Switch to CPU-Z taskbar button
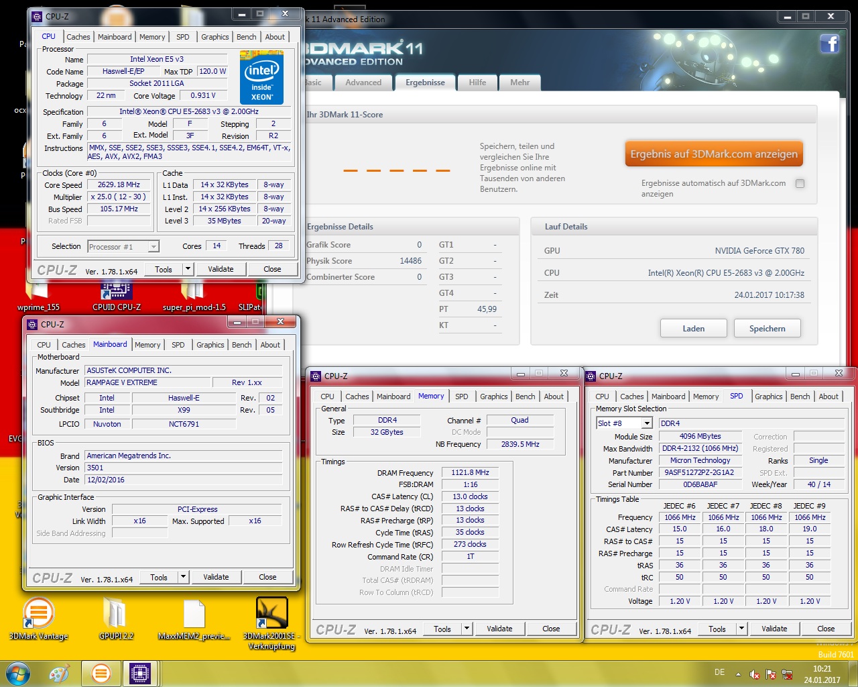 click(139, 674)
